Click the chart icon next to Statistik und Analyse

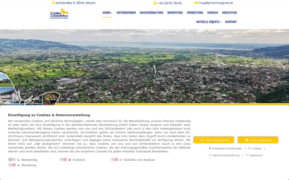(x=121, y=160)
